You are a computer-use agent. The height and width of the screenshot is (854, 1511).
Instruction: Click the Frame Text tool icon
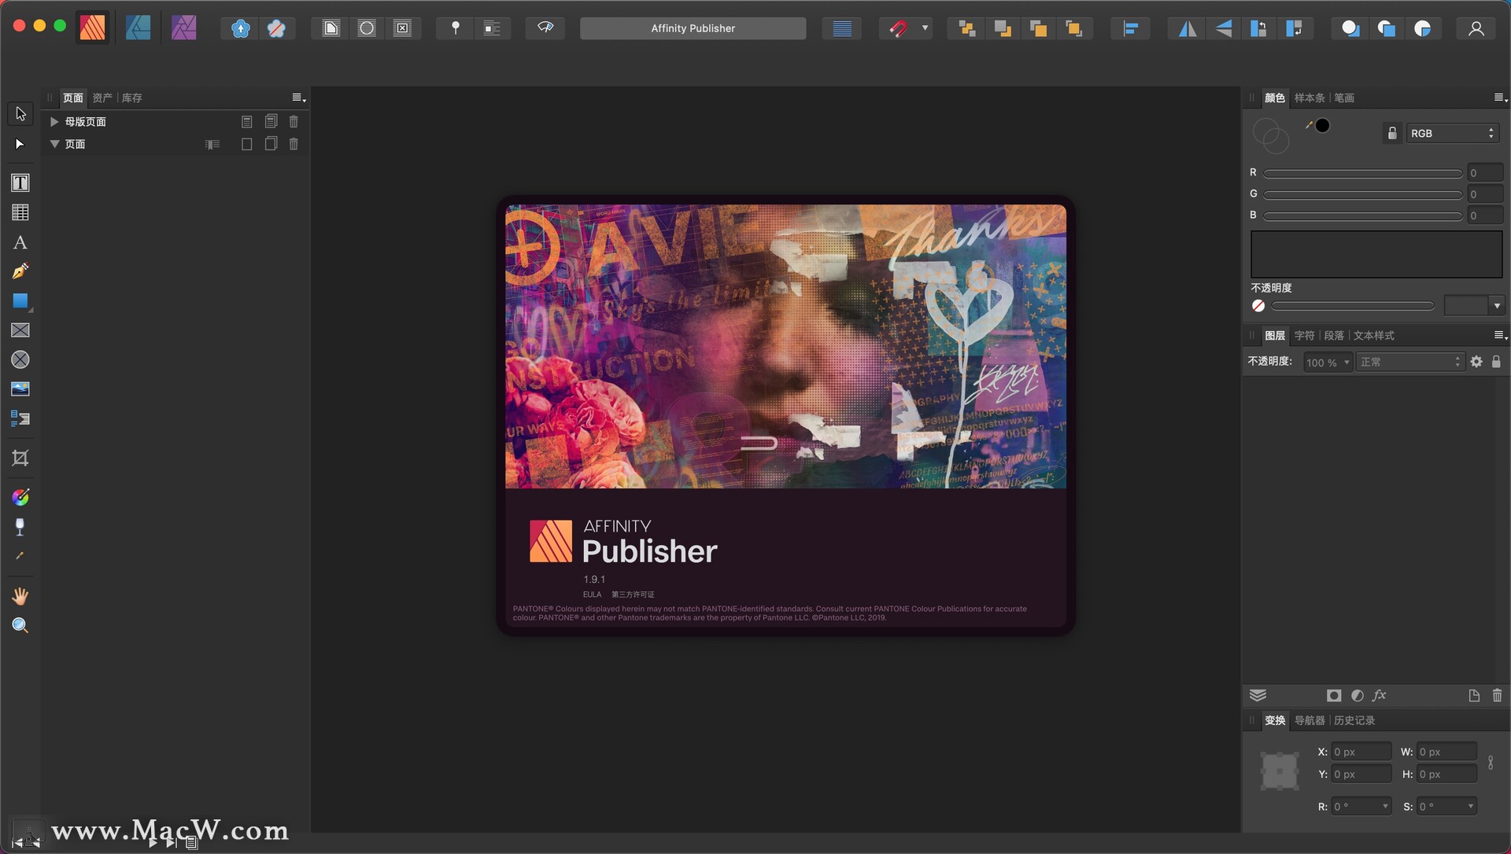coord(19,182)
